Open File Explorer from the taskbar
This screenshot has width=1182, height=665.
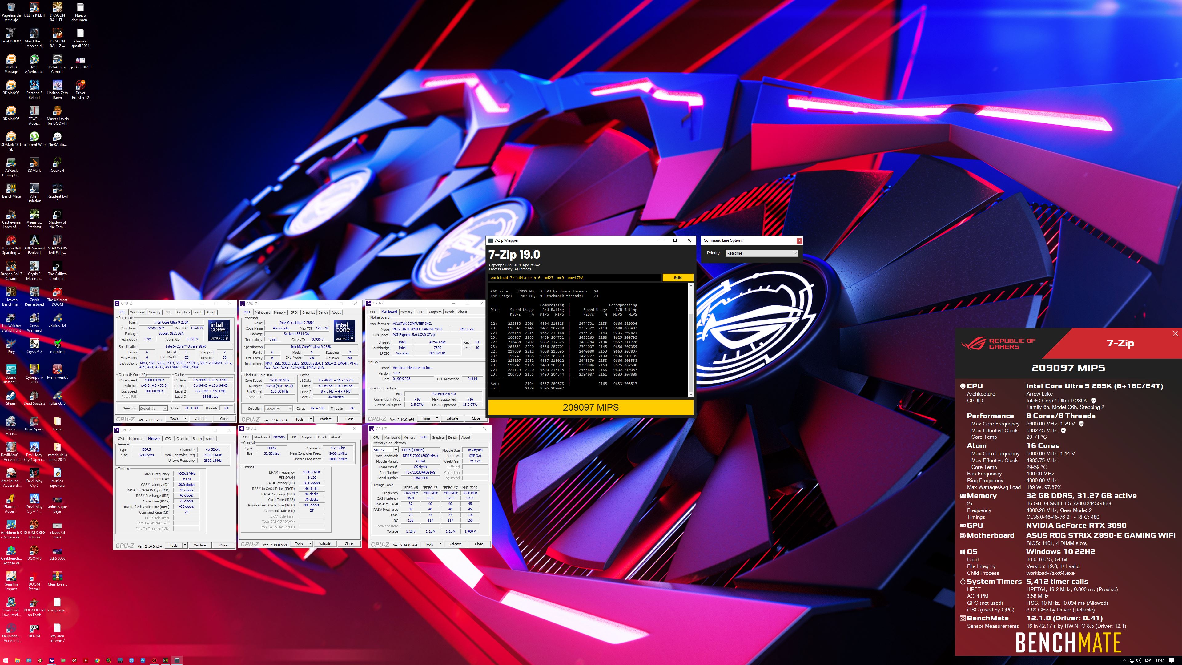click(18, 660)
